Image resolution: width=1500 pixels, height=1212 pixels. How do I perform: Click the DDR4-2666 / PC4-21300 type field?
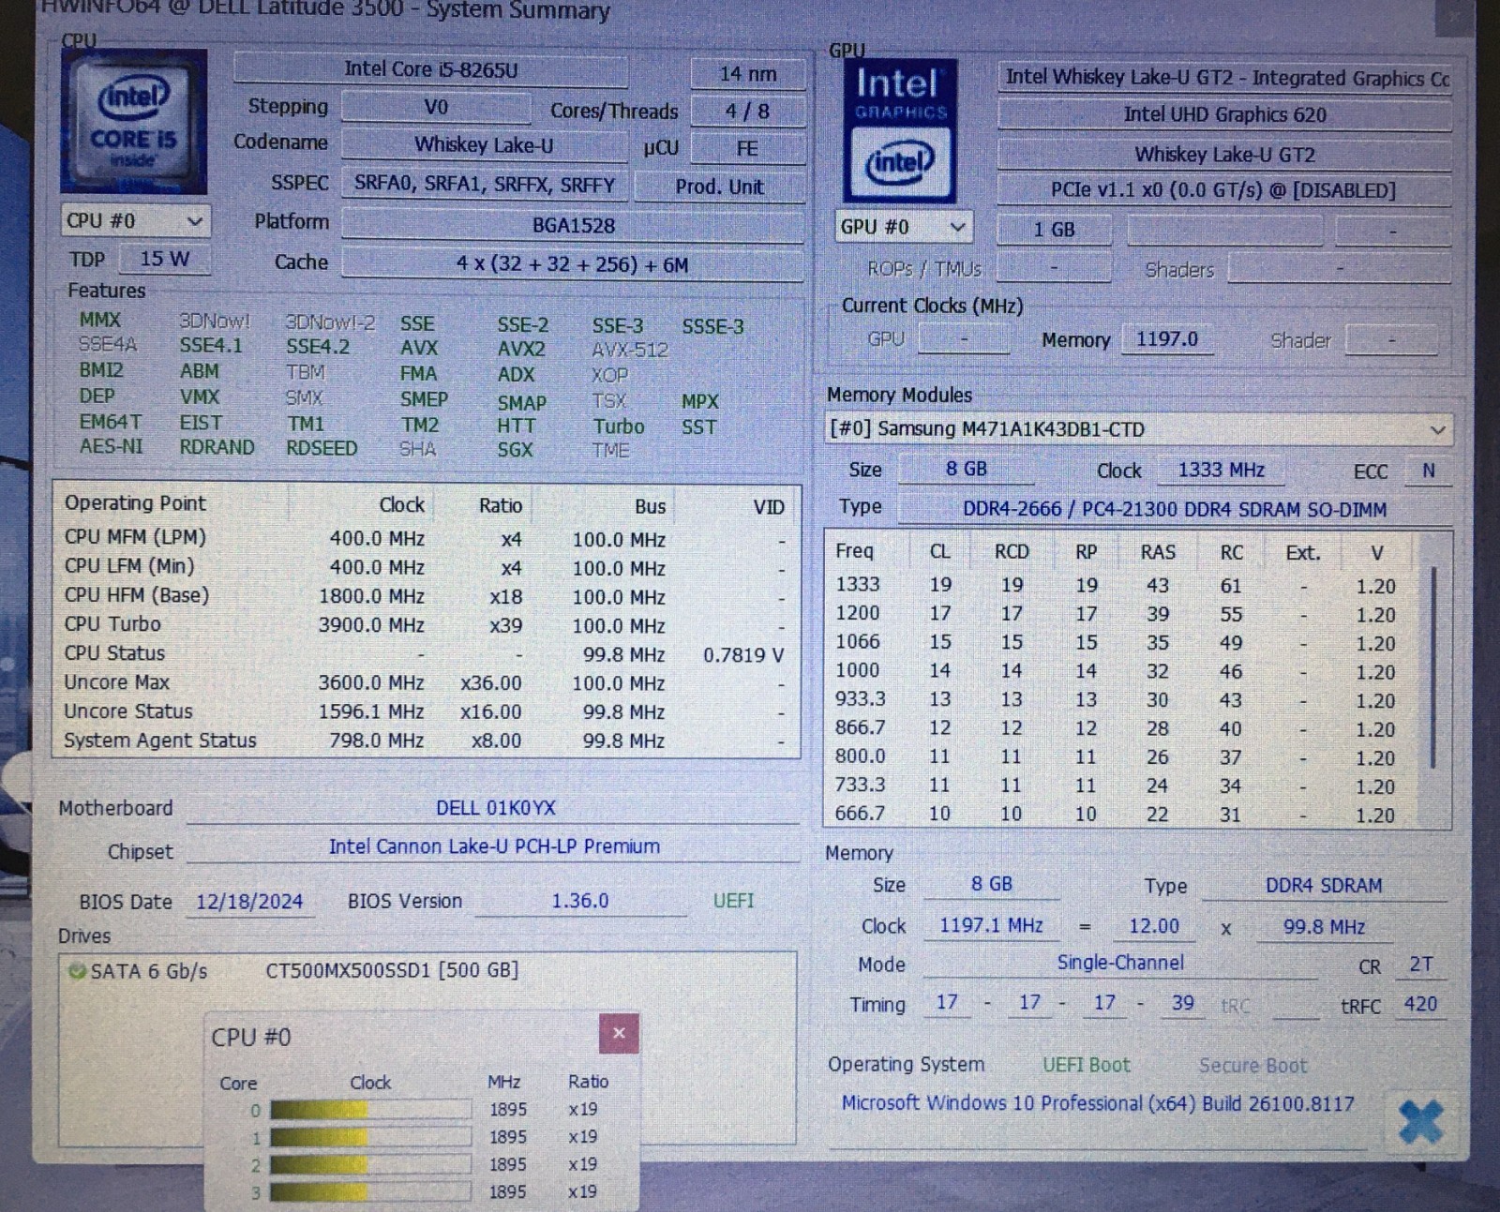[1175, 509]
